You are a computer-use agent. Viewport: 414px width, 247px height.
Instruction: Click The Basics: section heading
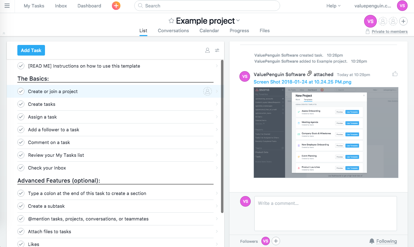coord(33,79)
